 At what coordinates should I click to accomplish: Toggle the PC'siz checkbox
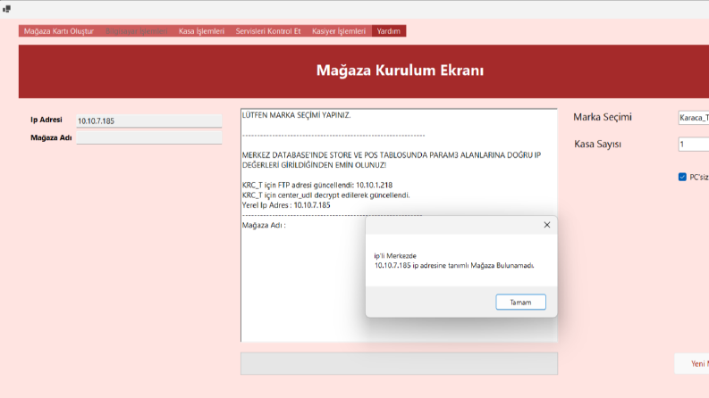[x=682, y=177]
